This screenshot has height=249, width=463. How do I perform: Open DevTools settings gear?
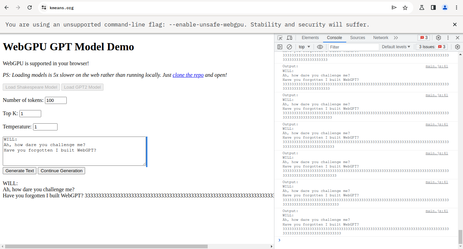click(x=438, y=38)
